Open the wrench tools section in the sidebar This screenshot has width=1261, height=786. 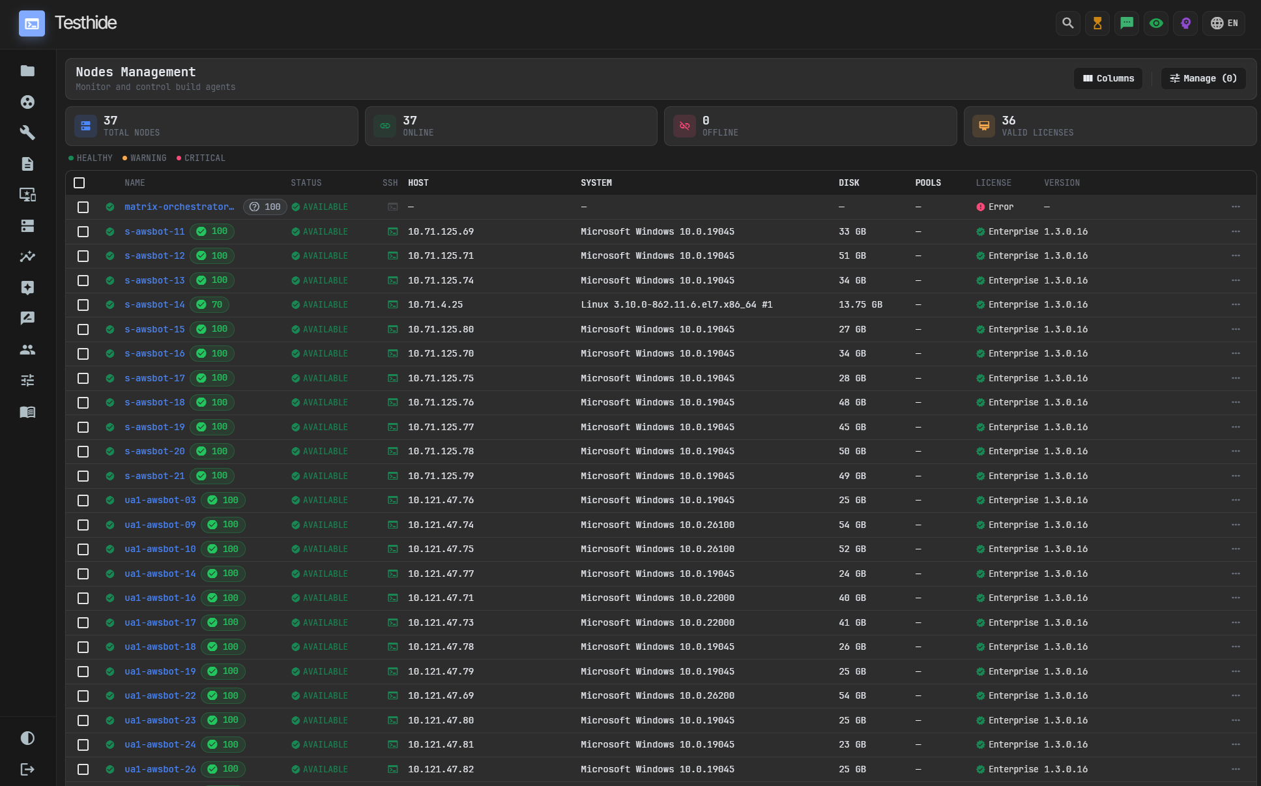click(27, 133)
